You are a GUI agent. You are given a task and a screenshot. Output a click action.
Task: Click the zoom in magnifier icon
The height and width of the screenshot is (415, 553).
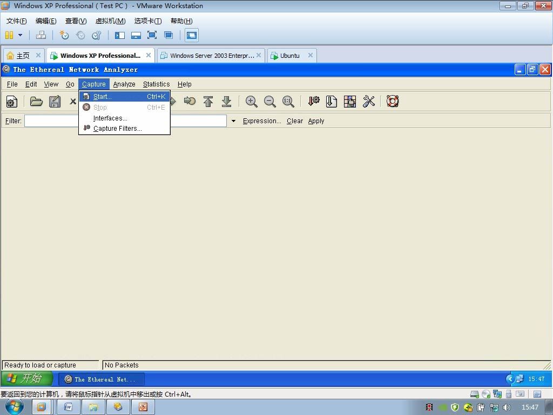click(252, 102)
